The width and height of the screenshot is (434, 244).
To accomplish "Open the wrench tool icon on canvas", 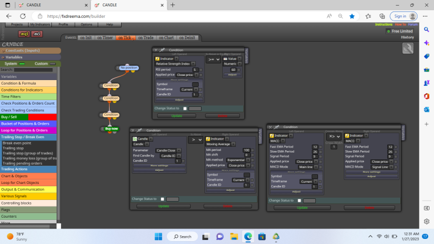I will coord(408,49).
